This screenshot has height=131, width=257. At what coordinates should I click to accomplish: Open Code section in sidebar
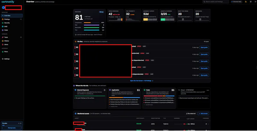point(12,30)
